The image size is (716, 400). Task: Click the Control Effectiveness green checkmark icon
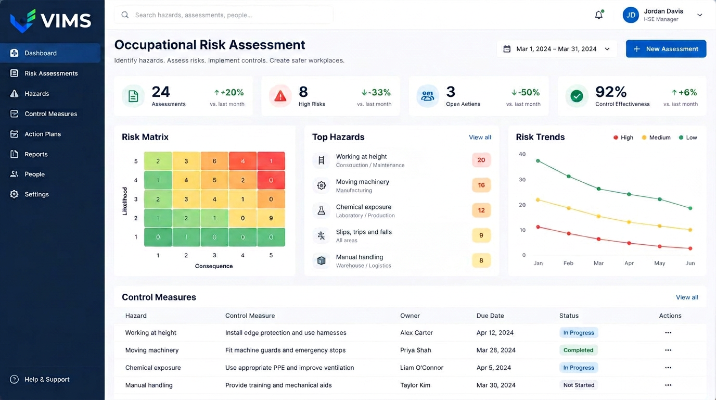coord(577,96)
